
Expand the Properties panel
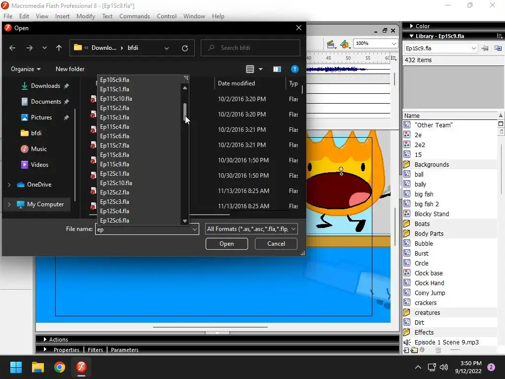tap(45, 350)
